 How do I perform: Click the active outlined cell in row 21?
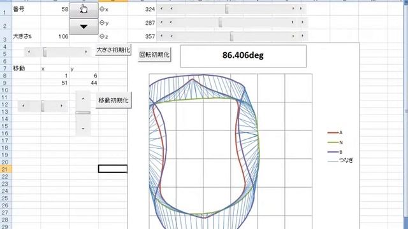pyautogui.click(x=113, y=169)
